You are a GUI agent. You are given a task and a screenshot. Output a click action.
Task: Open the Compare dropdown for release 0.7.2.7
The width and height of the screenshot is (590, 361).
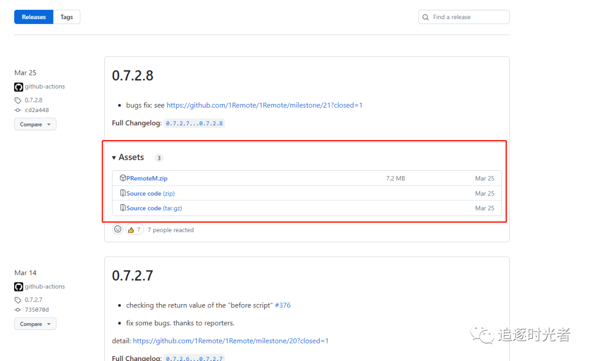35,324
